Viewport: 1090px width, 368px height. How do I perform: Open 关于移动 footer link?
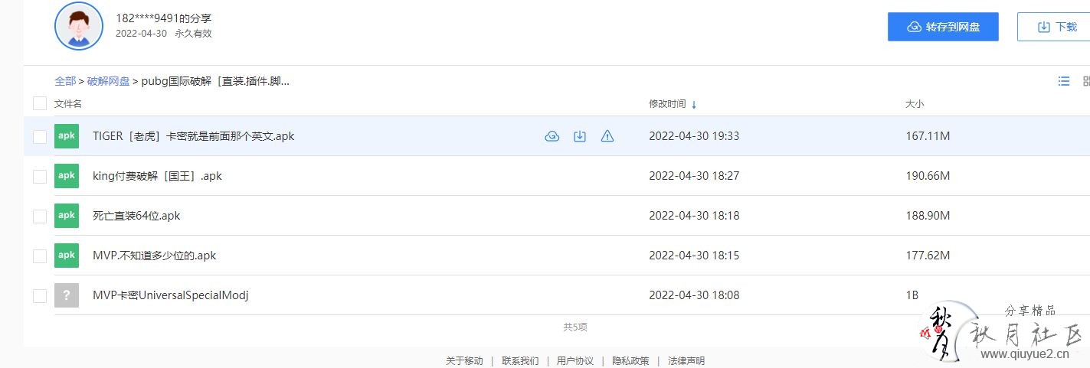pos(464,361)
